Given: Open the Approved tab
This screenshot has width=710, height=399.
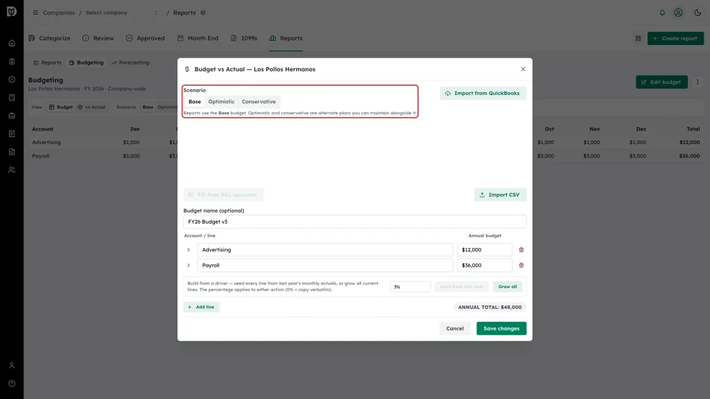Looking at the screenshot, I should tap(146, 39).
